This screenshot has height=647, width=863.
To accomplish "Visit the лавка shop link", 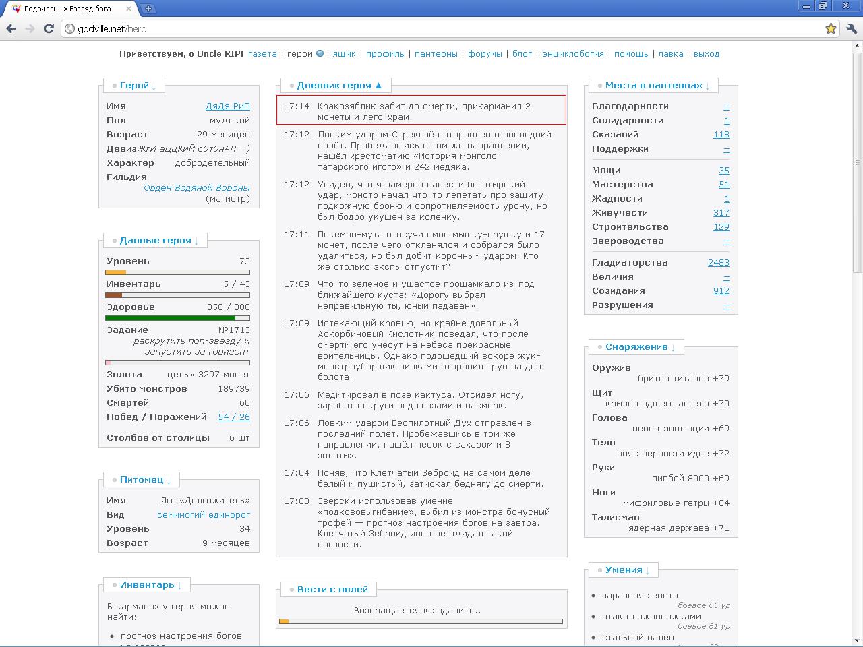I will coord(671,54).
